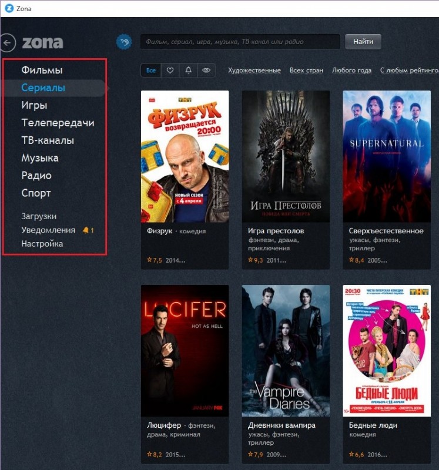Screen dimensions: 439x470
Task: Open the Бедные люди poster
Action: point(387,351)
